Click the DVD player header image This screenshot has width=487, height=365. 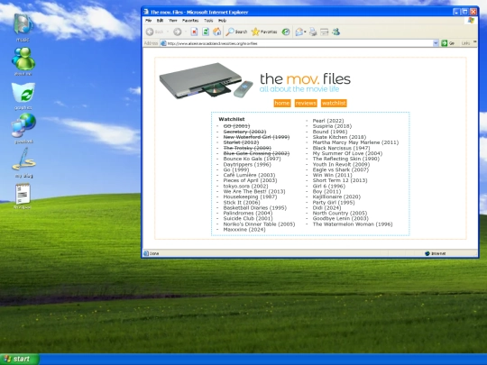tap(206, 80)
